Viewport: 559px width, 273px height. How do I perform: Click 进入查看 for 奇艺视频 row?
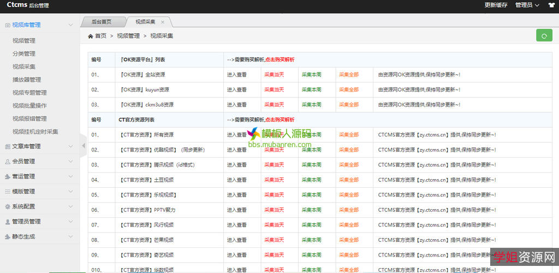237,255
